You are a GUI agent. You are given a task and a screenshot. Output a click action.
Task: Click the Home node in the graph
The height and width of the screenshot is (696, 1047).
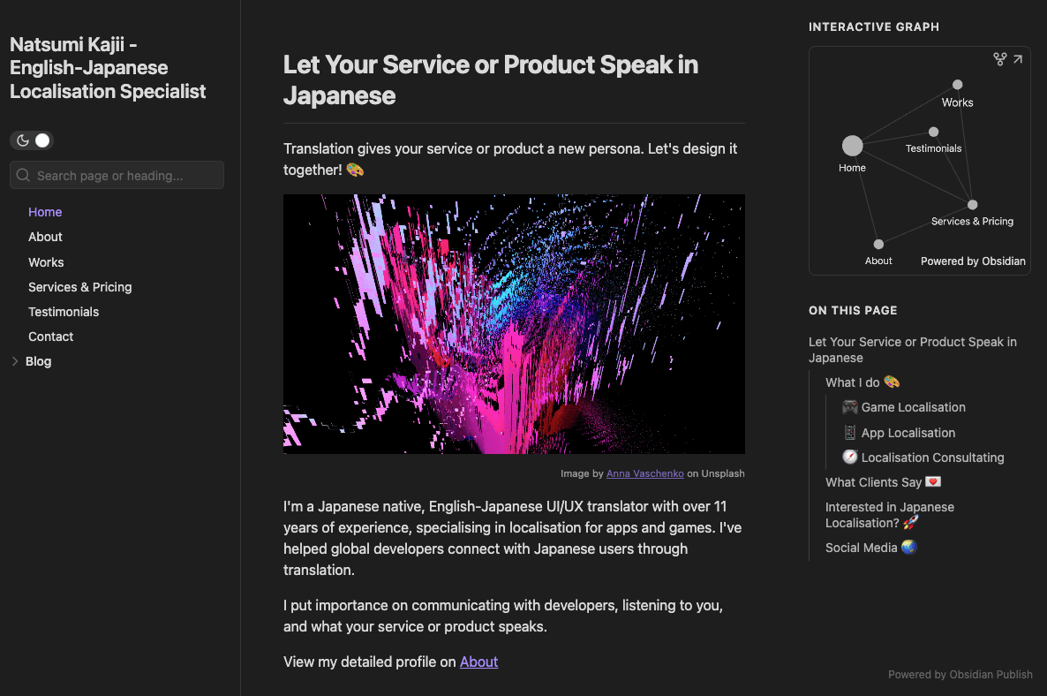pyautogui.click(x=852, y=146)
